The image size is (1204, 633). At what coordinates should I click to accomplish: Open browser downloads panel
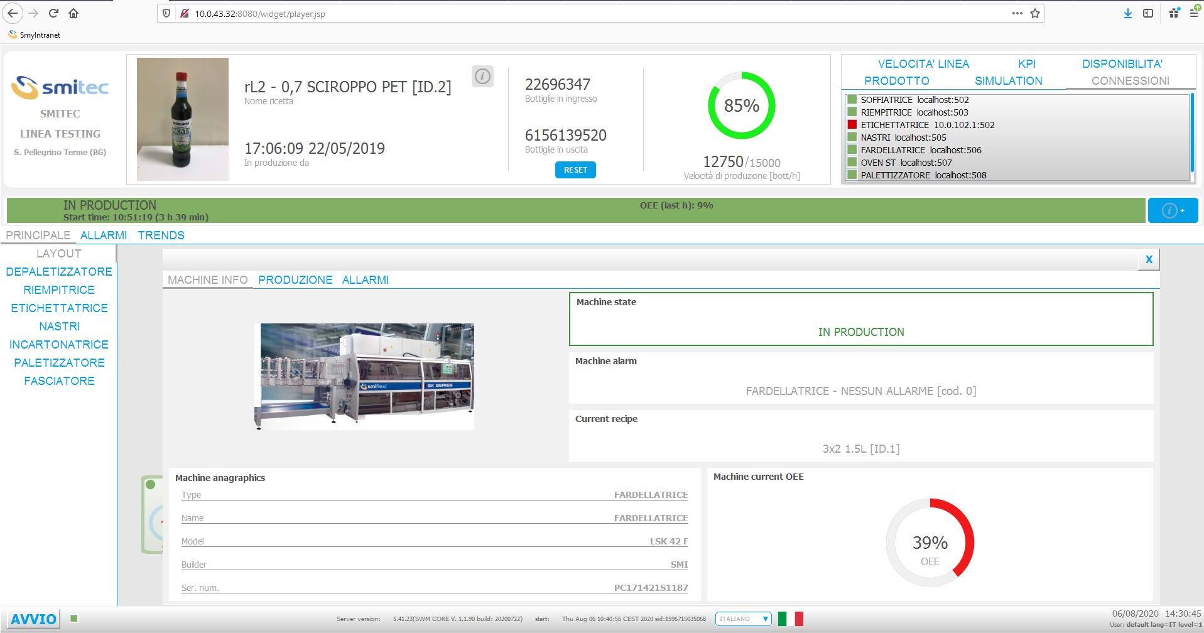point(1128,13)
